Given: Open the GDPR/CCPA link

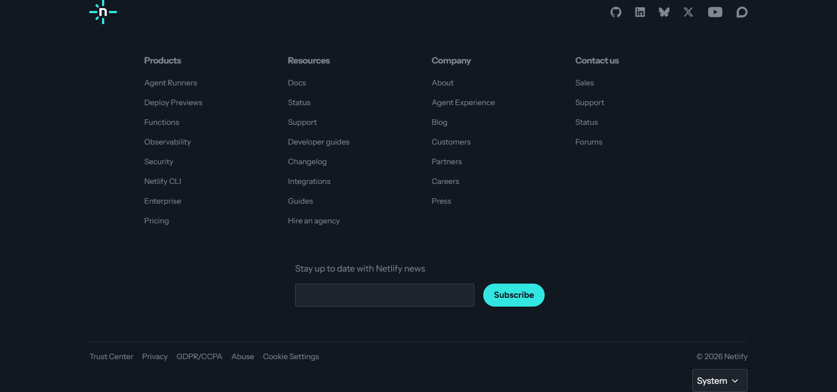Looking at the screenshot, I should 200,356.
